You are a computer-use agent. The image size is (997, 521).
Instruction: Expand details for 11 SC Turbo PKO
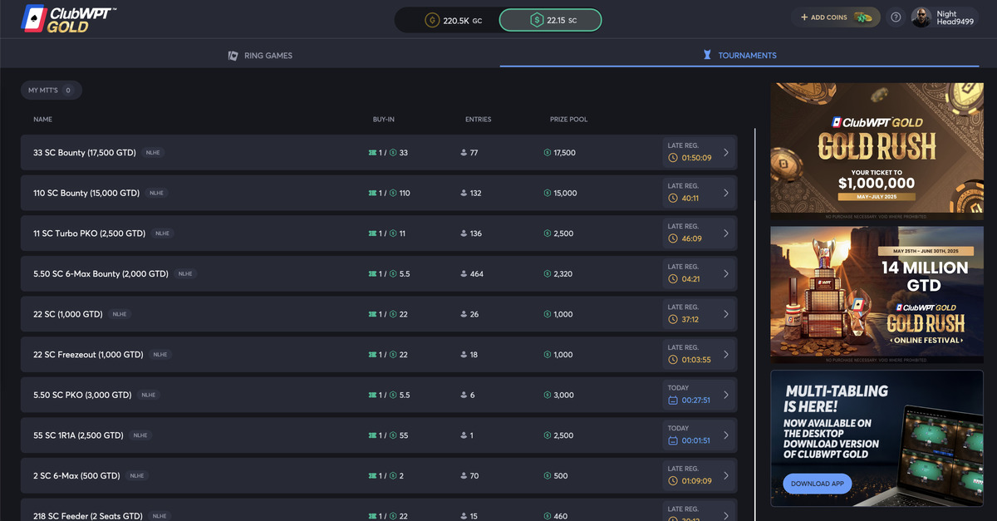click(724, 233)
